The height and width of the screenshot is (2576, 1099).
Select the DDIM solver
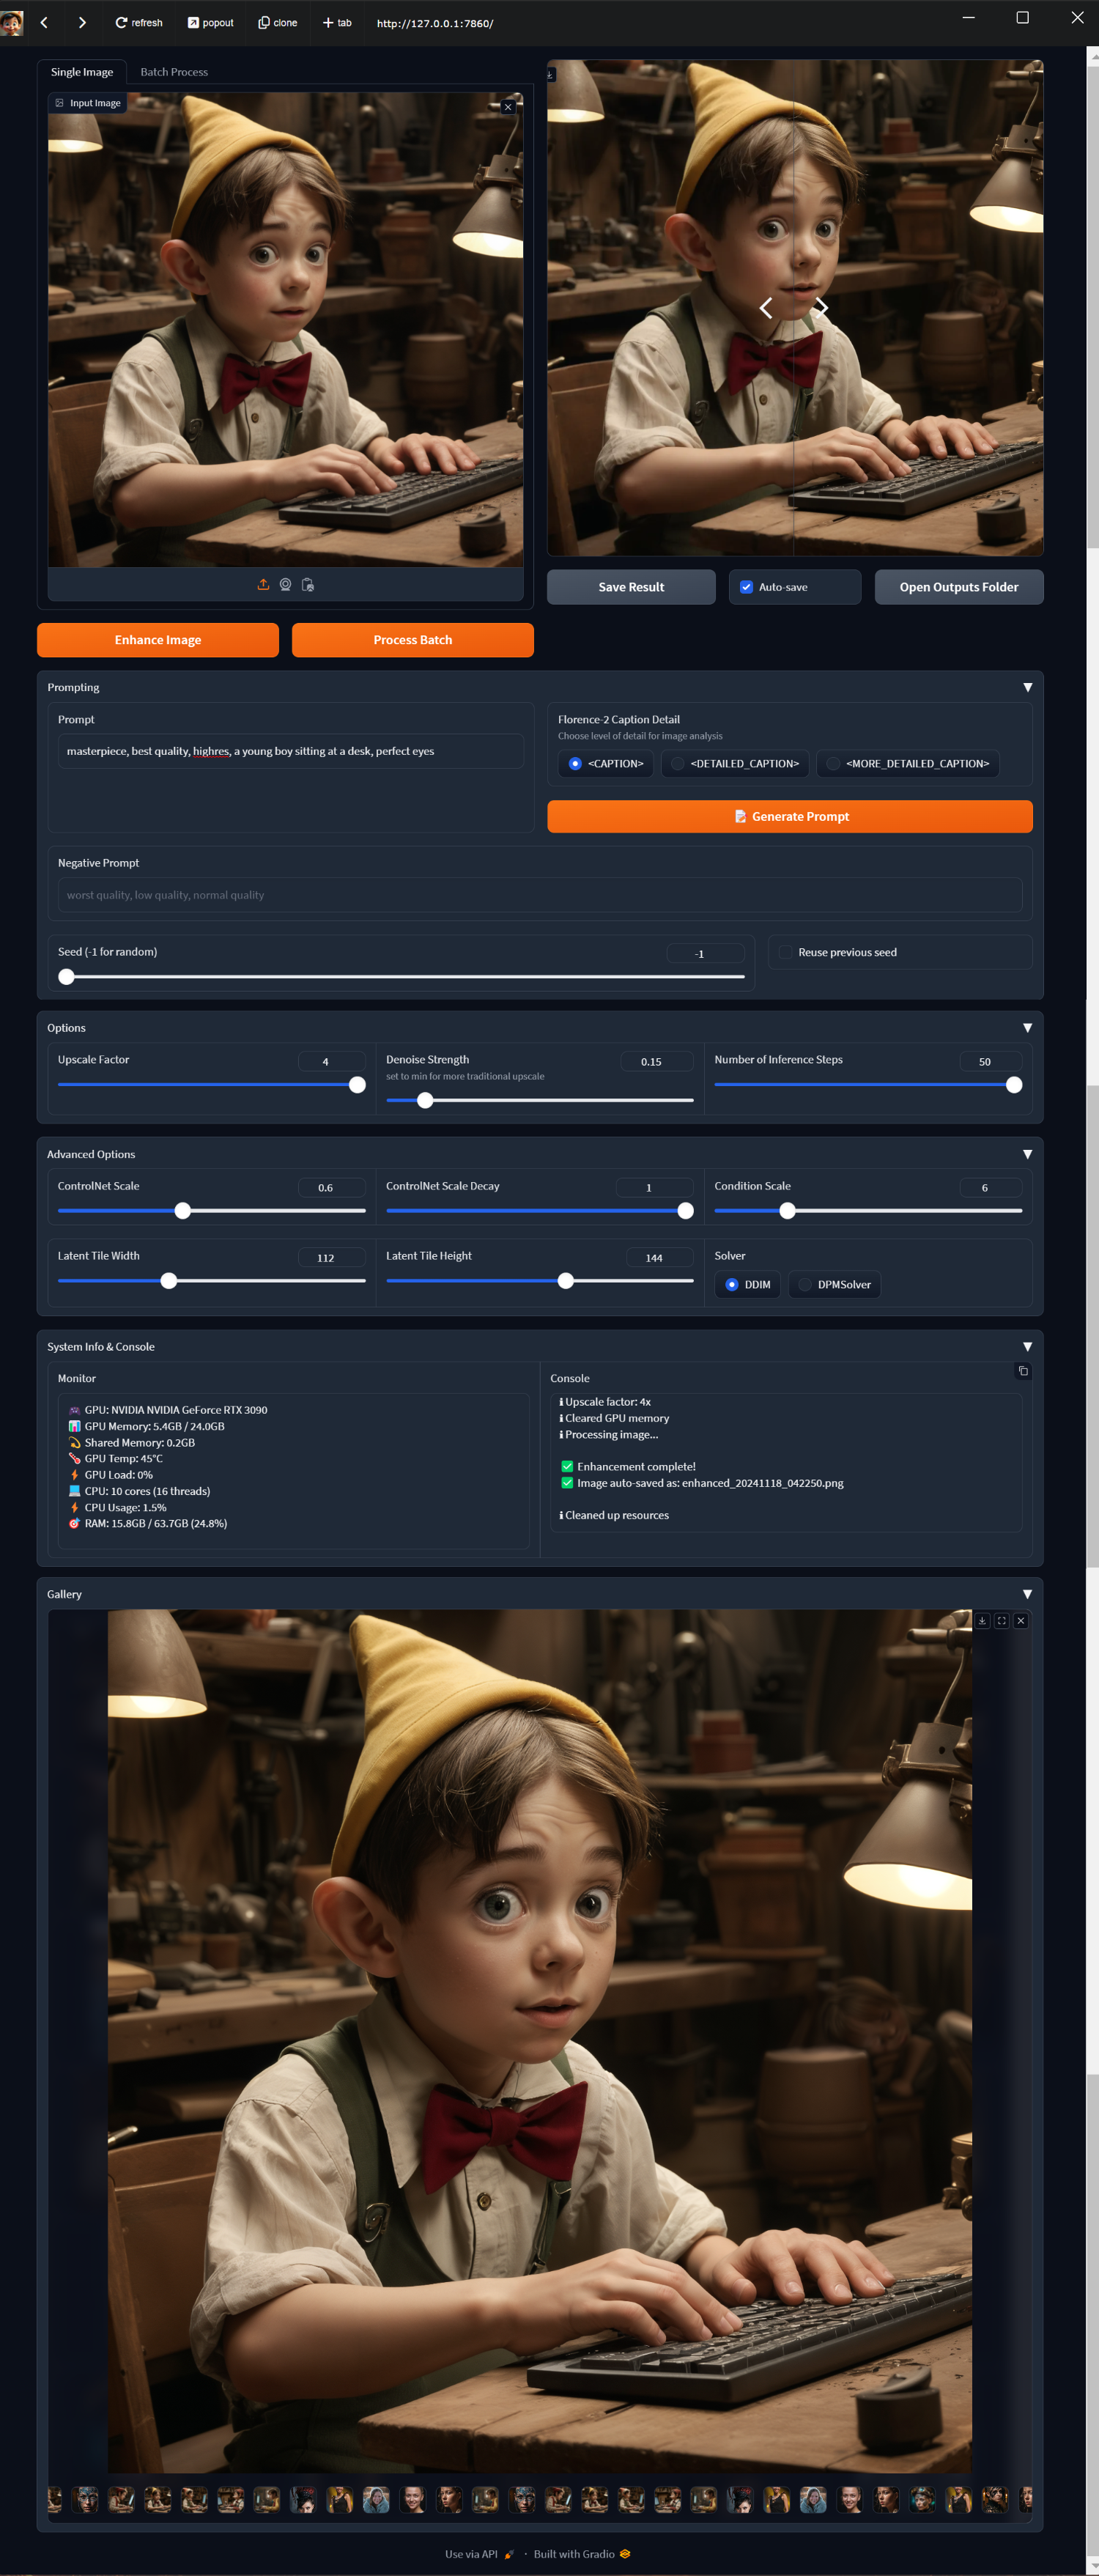pyautogui.click(x=747, y=1285)
